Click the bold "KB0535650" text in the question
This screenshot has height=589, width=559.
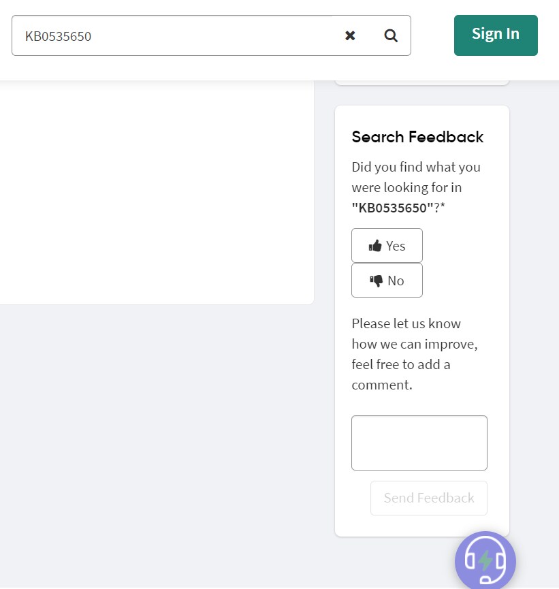[x=393, y=208]
